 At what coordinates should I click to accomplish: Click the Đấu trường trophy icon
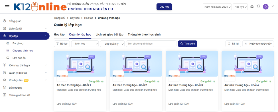coord(5,88)
